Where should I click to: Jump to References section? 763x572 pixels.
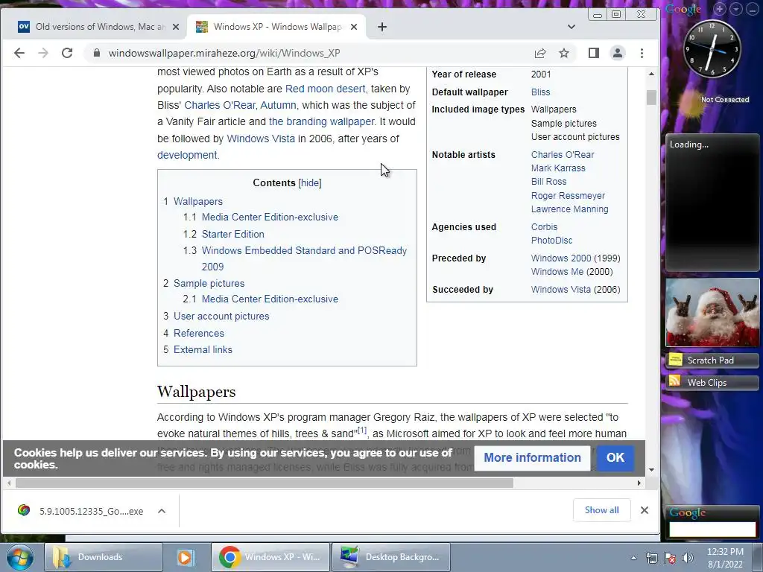coord(198,333)
